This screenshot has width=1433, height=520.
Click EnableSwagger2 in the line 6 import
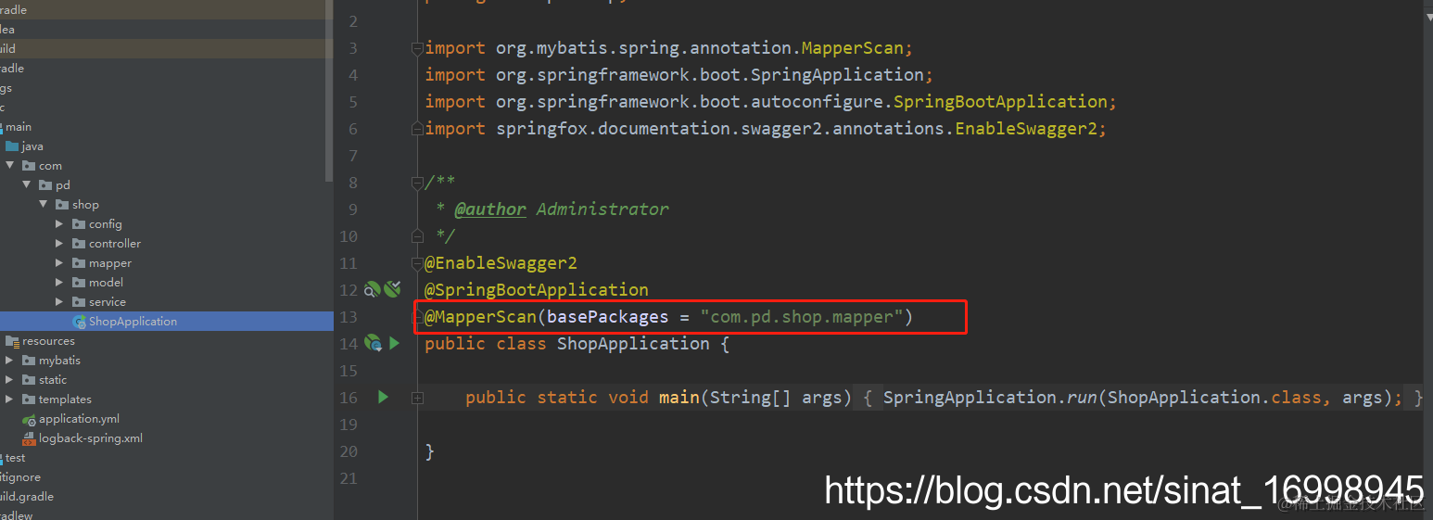tap(1026, 128)
